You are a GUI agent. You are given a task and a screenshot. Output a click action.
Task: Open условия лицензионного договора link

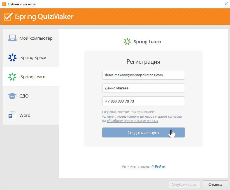coord(128,117)
